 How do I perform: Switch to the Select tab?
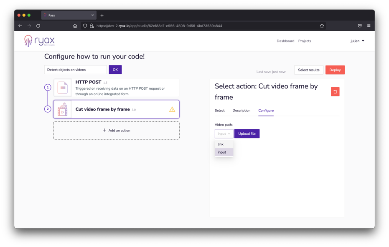pos(219,111)
